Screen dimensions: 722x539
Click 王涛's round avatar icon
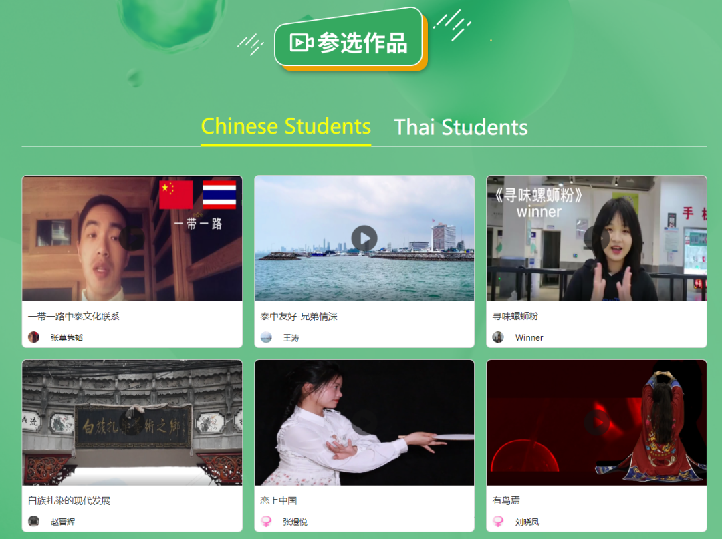[x=266, y=337]
